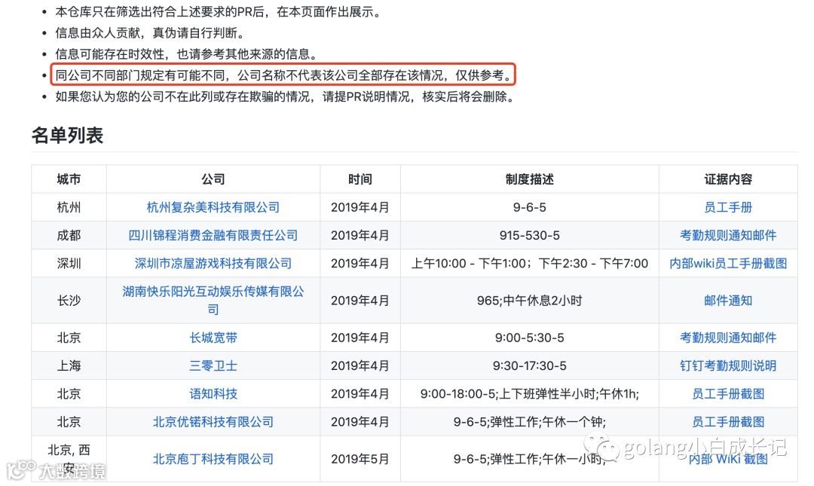
Task: Click the 9:30-17:30-5 description cell
Action: pos(530,366)
